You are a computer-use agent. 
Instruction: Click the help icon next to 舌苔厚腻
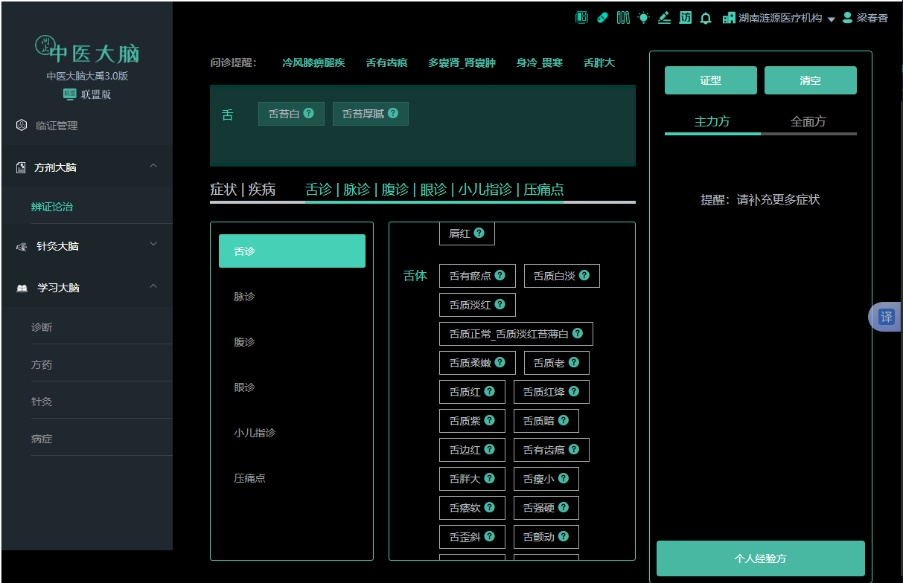[x=393, y=113]
